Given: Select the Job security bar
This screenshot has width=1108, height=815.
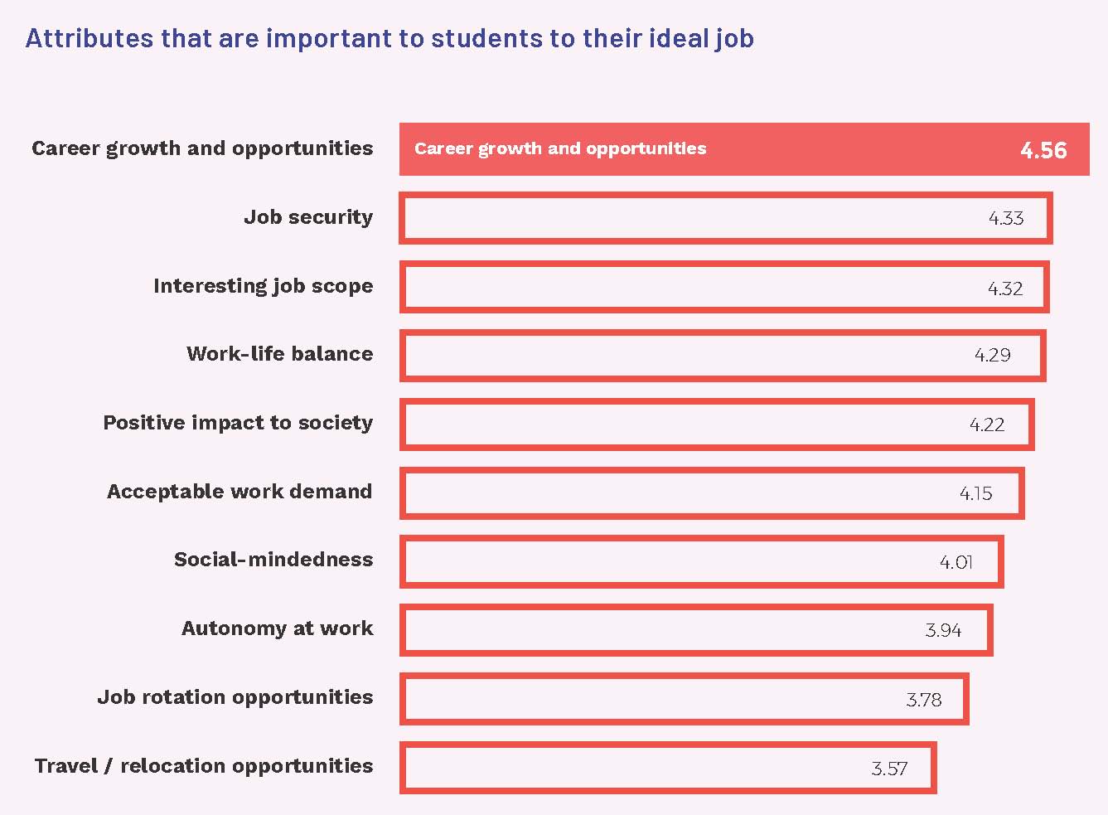Looking at the screenshot, I should click(x=726, y=218).
